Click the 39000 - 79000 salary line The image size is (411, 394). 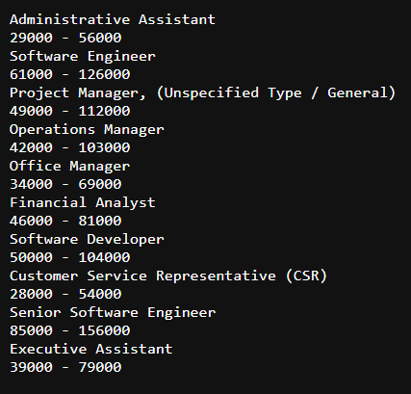pyautogui.click(x=65, y=367)
